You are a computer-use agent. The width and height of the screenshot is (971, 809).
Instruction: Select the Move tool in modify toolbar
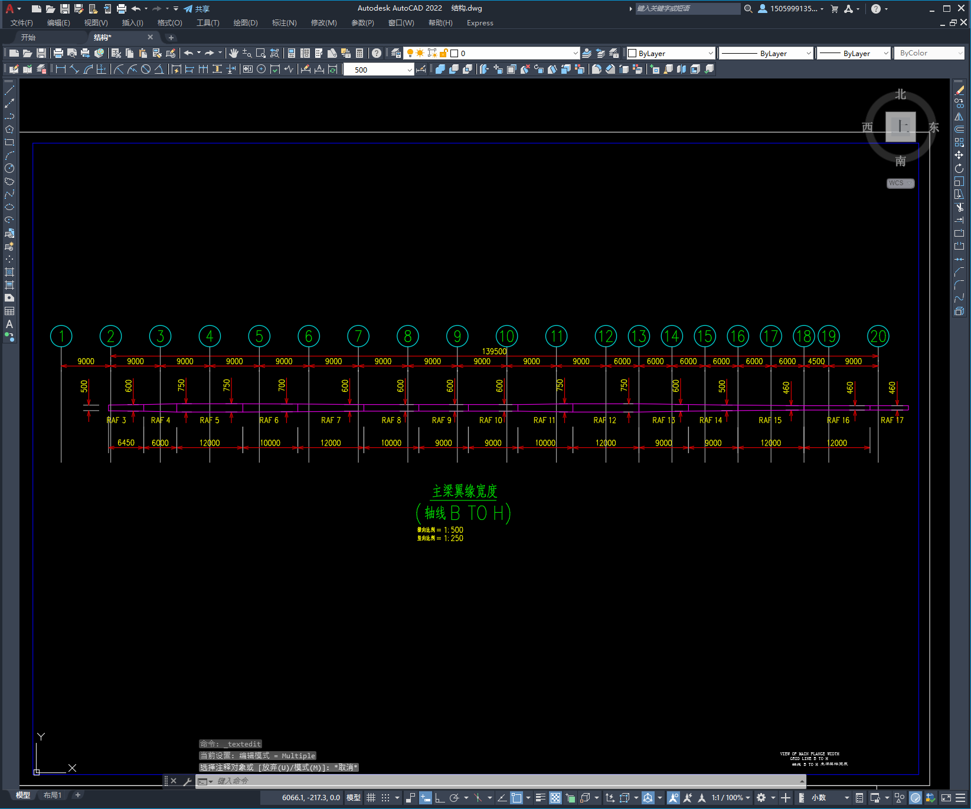pyautogui.click(x=959, y=155)
